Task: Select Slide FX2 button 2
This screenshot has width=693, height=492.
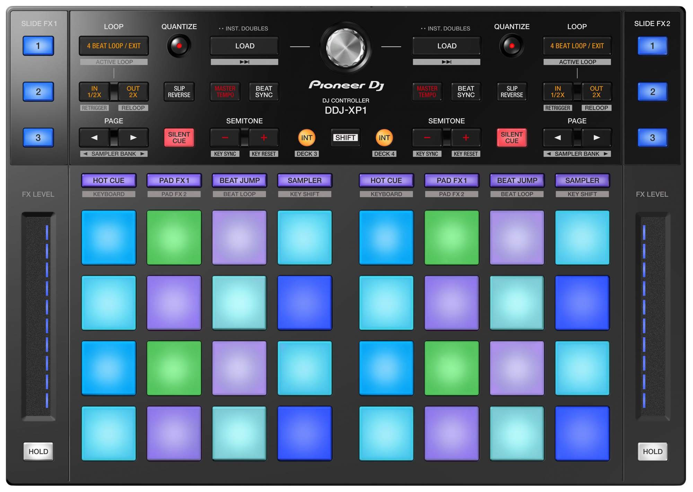Action: tap(652, 91)
